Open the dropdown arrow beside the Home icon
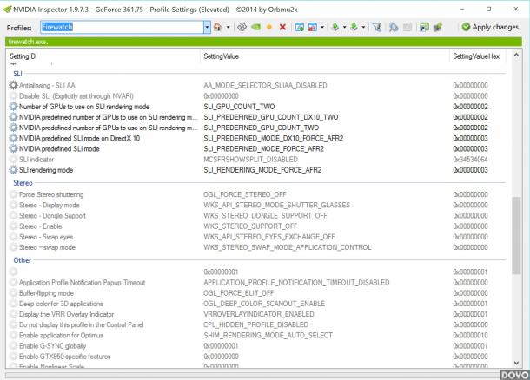 229,27
